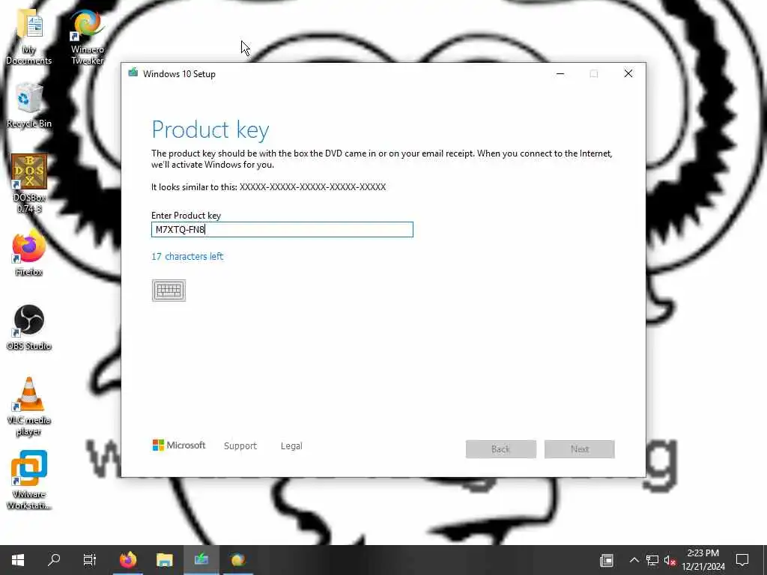Image resolution: width=767 pixels, height=575 pixels.
Task: Select the Winaero Tweaker desktop shortcut
Action: 88,37
